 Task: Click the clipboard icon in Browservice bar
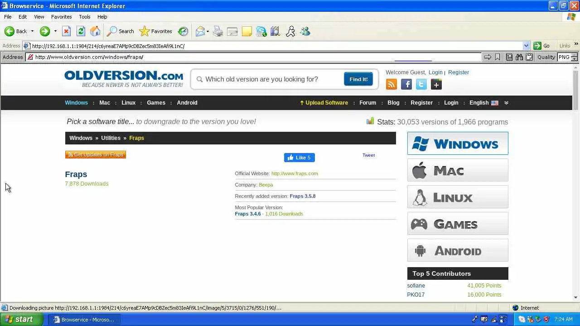pyautogui.click(x=528, y=57)
